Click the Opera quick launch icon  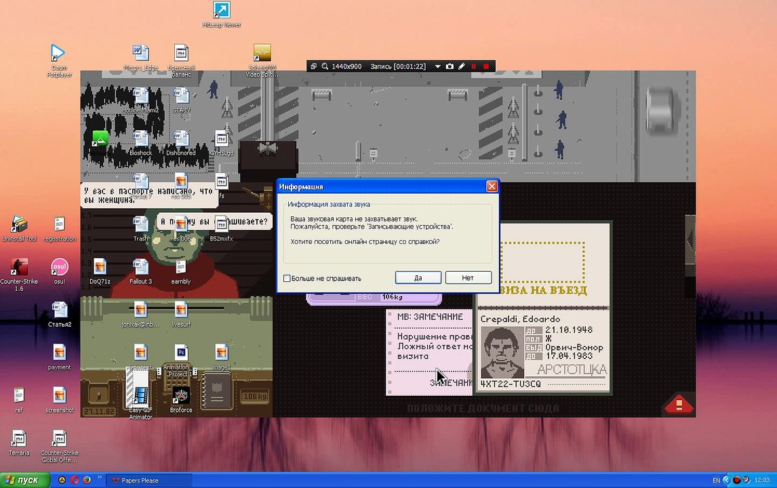[x=75, y=480]
